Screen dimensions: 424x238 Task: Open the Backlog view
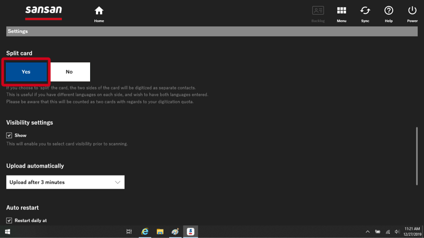(318, 13)
